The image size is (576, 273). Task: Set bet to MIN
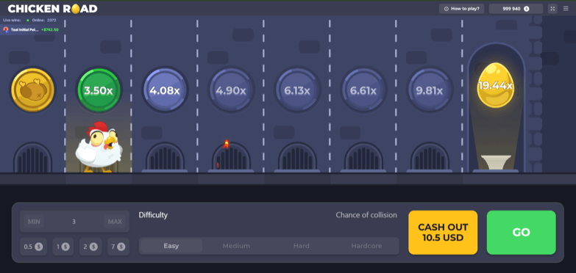click(x=34, y=222)
